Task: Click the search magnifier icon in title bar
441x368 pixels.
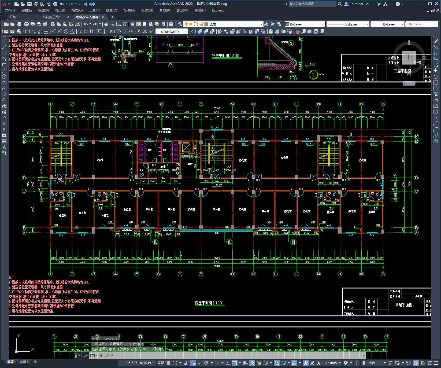Action: pos(340,4)
